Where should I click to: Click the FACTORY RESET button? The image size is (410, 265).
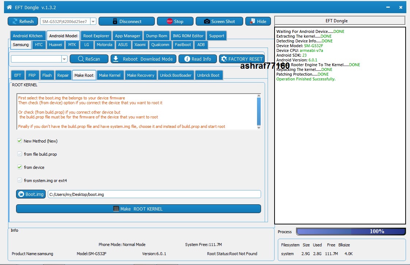242,59
